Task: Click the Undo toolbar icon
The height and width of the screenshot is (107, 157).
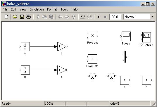Action: coord(83,17)
